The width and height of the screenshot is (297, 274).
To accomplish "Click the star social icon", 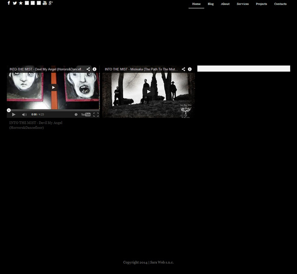I will (21, 3).
